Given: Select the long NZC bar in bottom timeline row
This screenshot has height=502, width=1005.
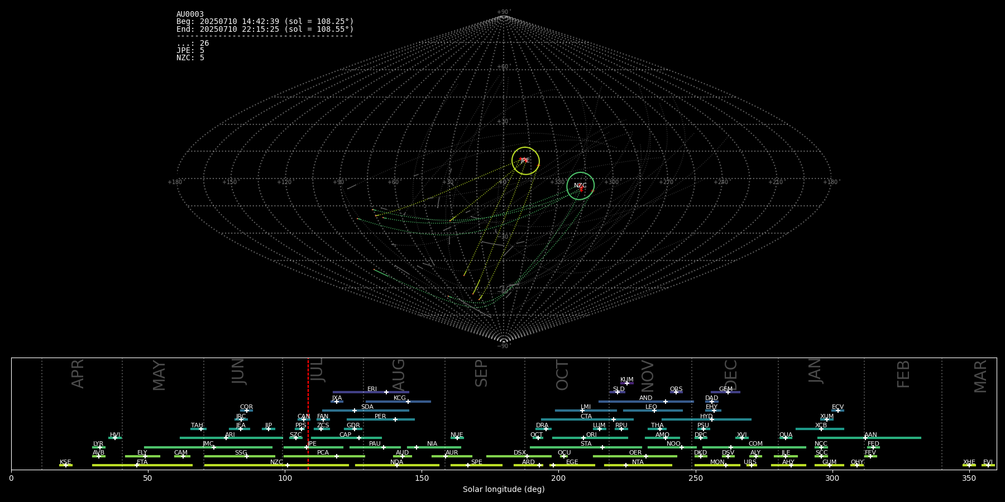Looking at the screenshot, I should coord(276,465).
